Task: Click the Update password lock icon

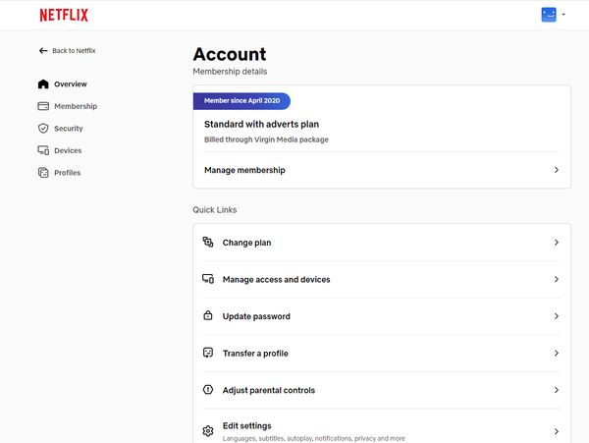Action: pos(208,316)
